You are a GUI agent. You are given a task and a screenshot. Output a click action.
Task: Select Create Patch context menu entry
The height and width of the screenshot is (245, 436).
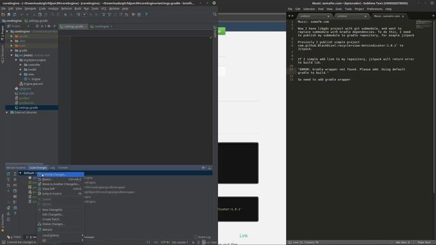[x=61, y=219]
